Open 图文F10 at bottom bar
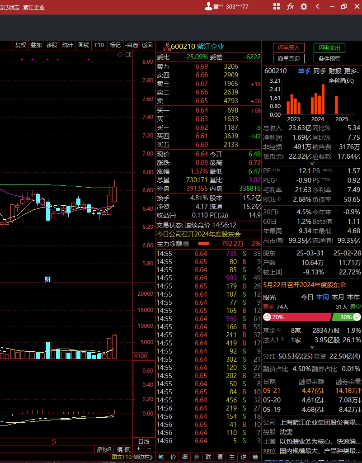The height and width of the screenshot is (463, 362). tap(122, 457)
